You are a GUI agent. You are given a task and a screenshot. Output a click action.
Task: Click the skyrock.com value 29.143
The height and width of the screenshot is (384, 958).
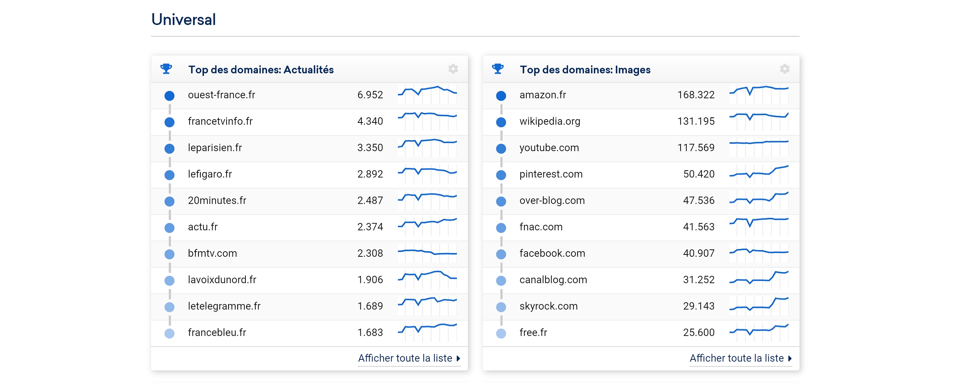[698, 306]
